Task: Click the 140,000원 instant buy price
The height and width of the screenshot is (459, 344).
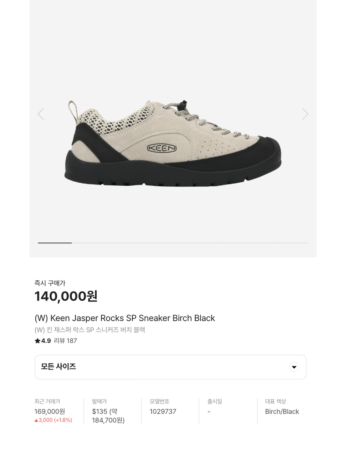Action: (66, 296)
